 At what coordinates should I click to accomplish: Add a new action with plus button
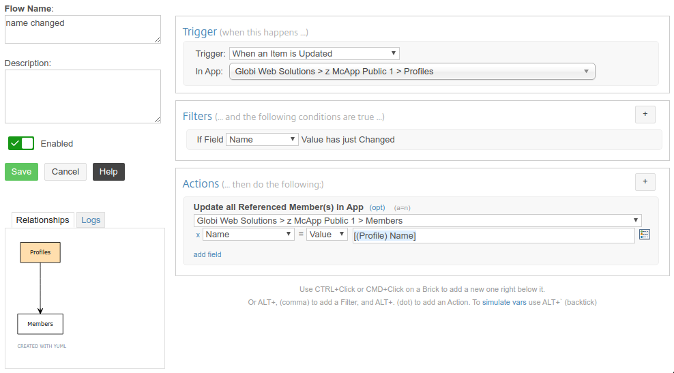click(x=645, y=182)
